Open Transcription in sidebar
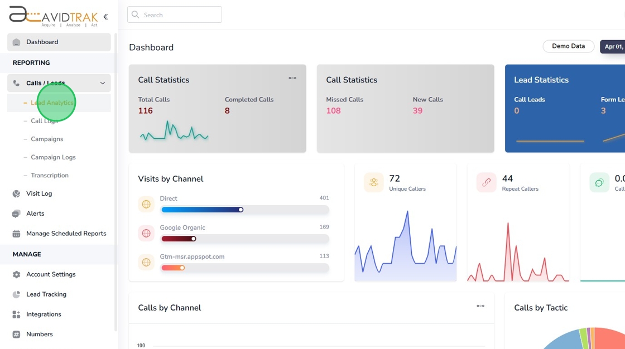The height and width of the screenshot is (349, 625). 50,175
